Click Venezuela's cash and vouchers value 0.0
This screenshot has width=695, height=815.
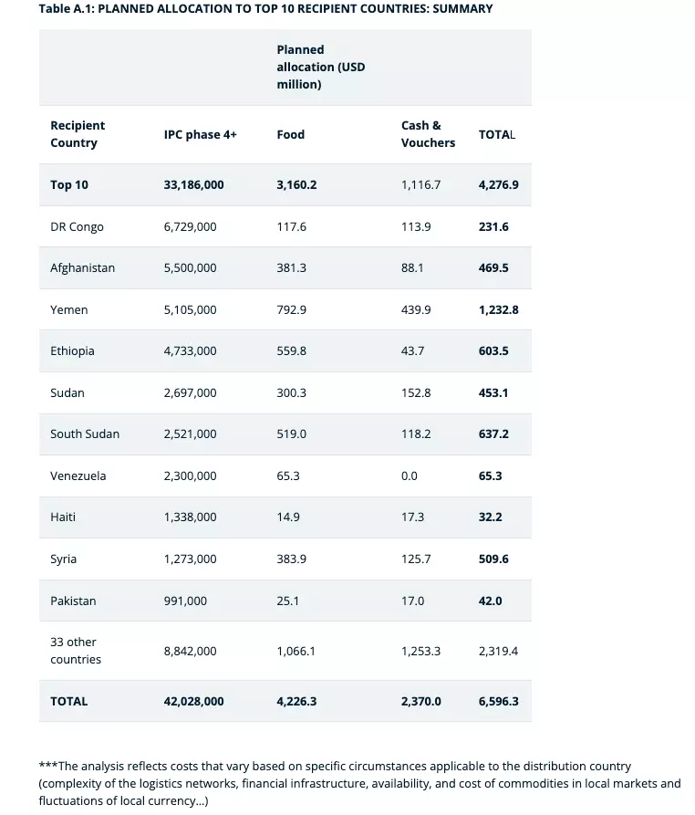410,475
